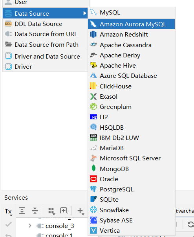Screen dimensions: 194x237
Task: Select Amazon Aurora MySQL menu entry
Action: click(x=131, y=24)
